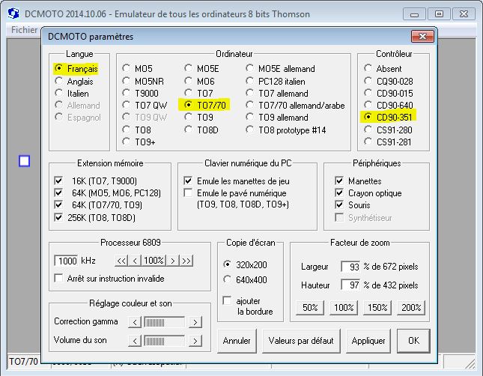Choose the T9000 computer
Viewport: 483px width, 376px height.
140,94
